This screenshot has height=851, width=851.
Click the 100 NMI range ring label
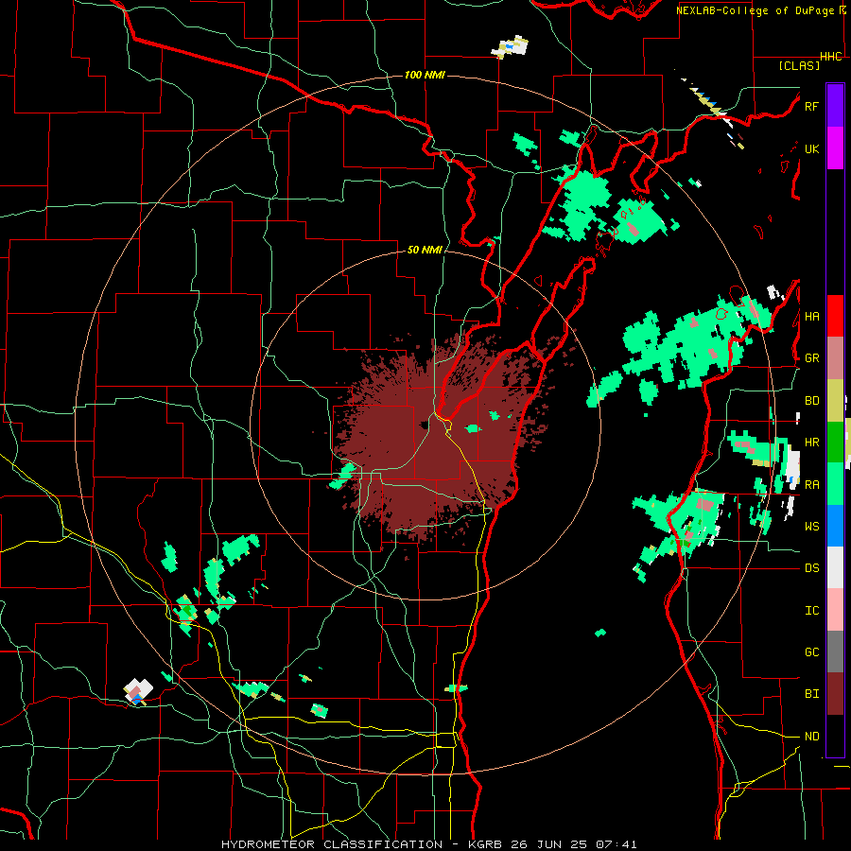pos(425,75)
